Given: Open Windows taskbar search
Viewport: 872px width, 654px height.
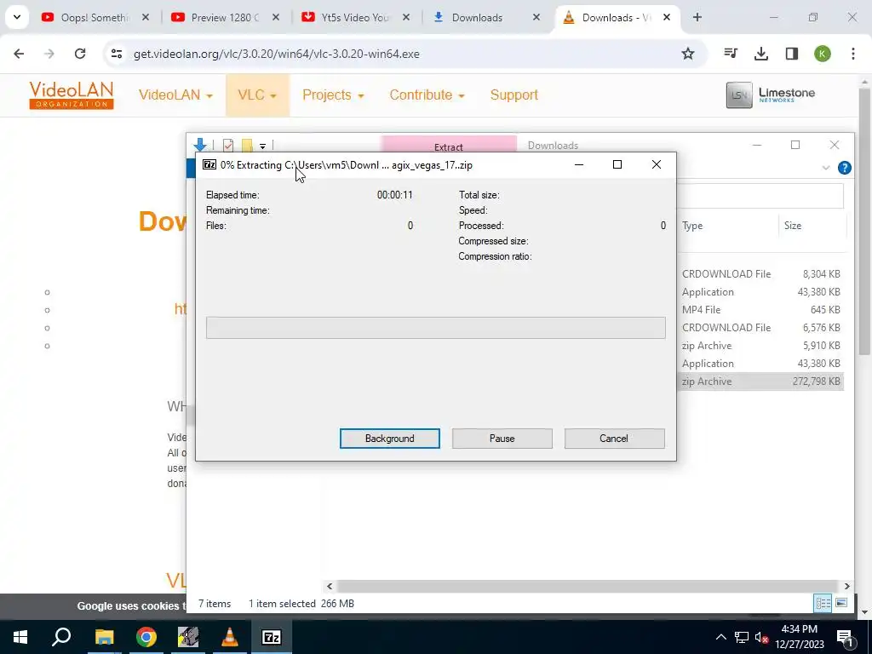Looking at the screenshot, I should point(61,637).
